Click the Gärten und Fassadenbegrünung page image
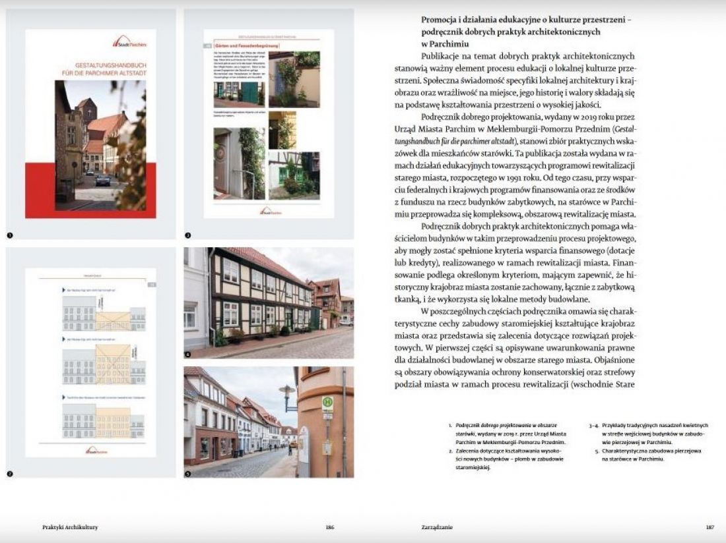This screenshot has height=543, width=726. click(x=269, y=123)
